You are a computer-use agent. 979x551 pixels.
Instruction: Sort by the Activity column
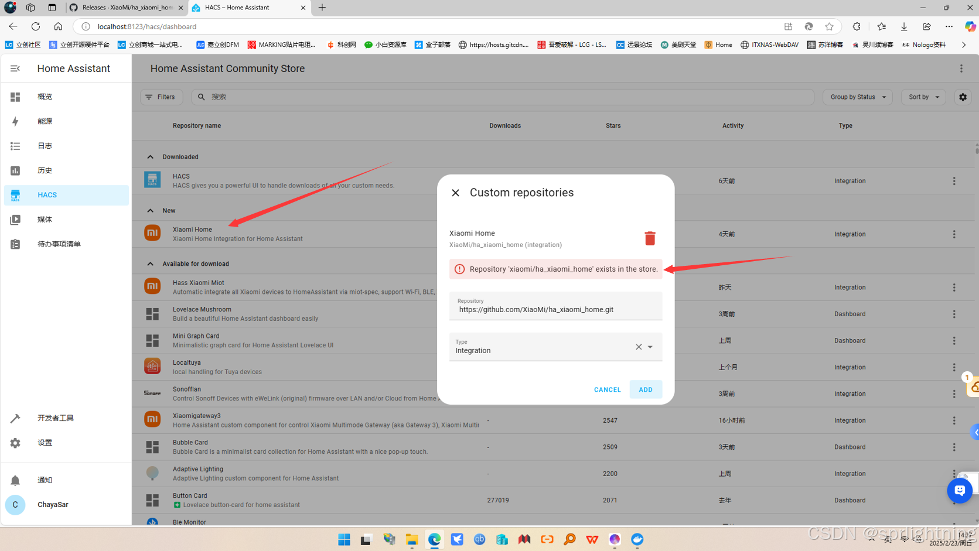point(733,126)
